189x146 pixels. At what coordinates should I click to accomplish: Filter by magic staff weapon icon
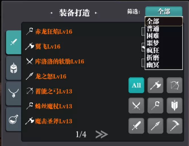tap(155, 106)
